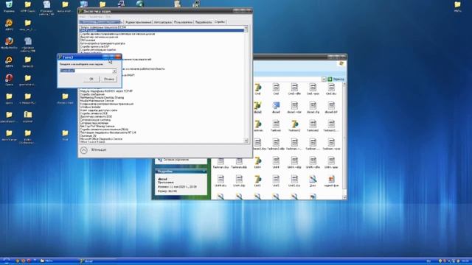Select the Taskman2 Delphi project icon in Explorer

coord(294,126)
